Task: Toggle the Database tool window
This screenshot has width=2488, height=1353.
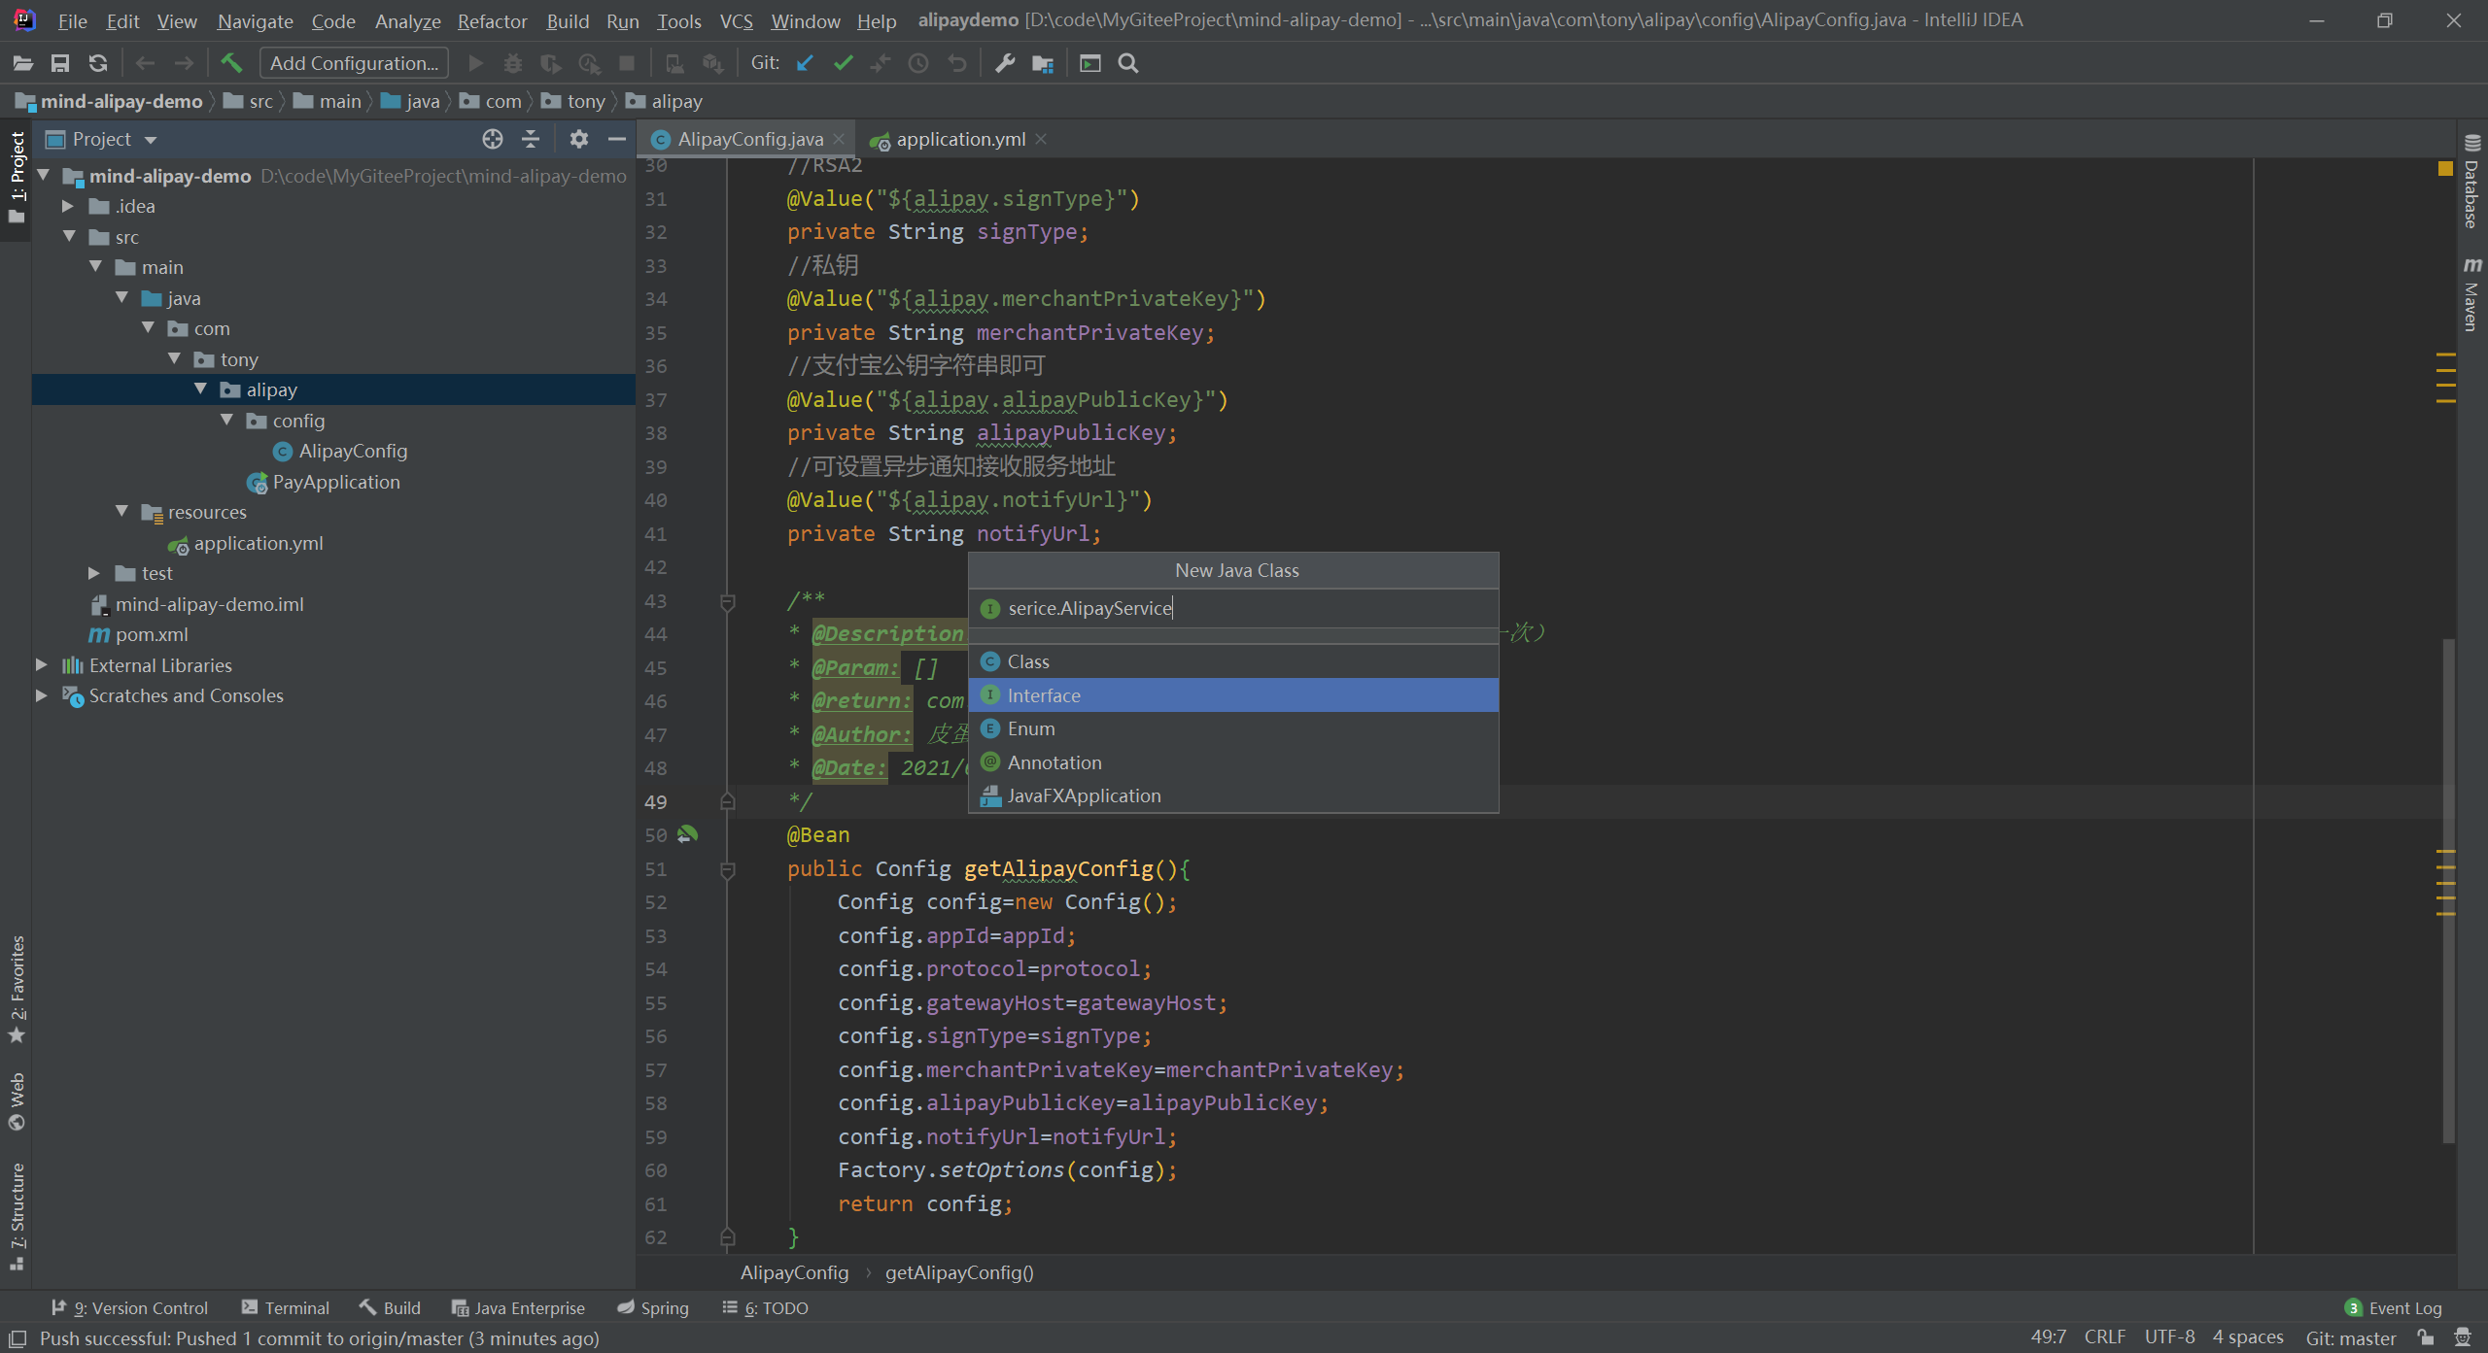Action: point(2471,185)
